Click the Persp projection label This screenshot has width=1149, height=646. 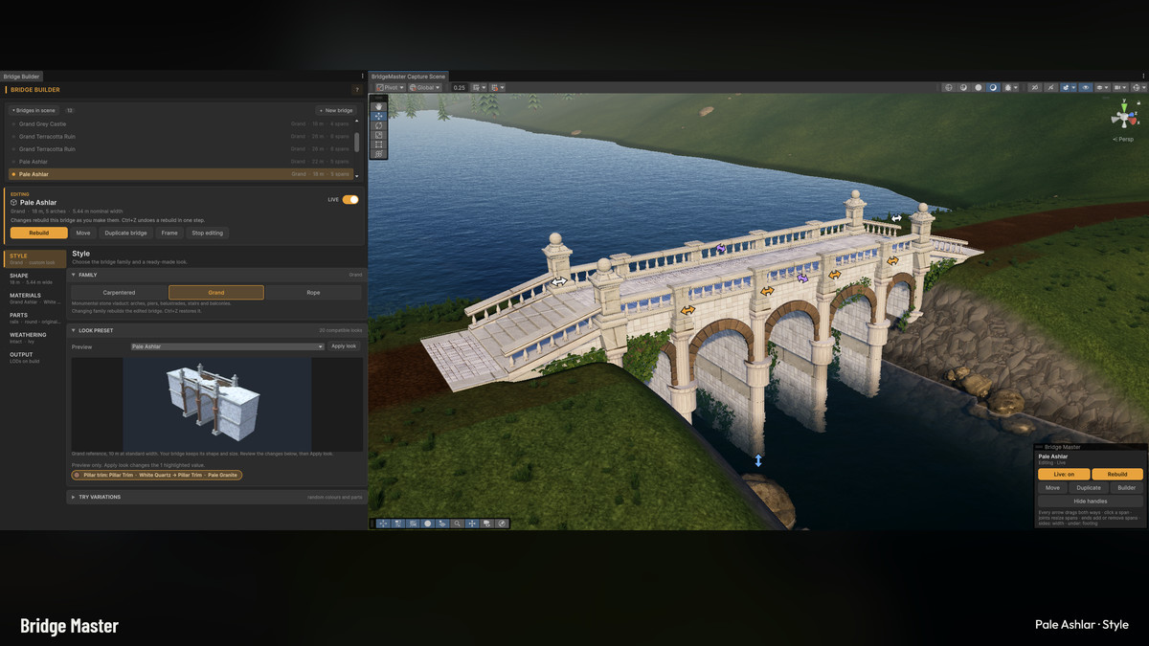pyautogui.click(x=1123, y=139)
